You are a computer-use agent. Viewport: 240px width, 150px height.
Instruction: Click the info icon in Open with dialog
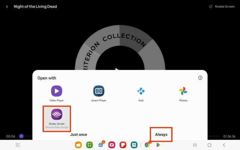(200, 78)
